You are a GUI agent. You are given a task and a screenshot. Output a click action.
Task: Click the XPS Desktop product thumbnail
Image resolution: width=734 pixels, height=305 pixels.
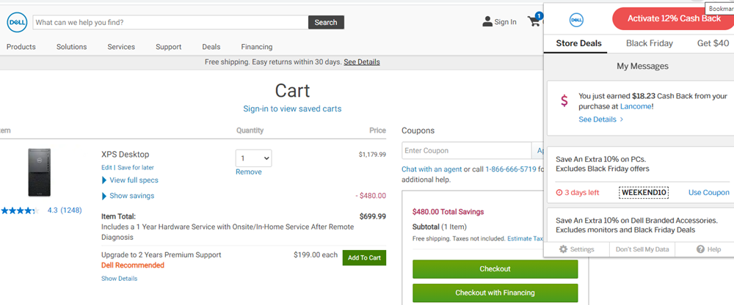pos(40,172)
